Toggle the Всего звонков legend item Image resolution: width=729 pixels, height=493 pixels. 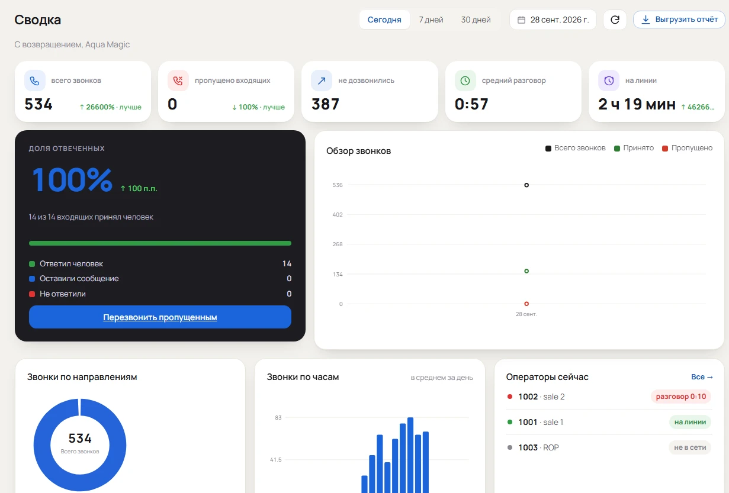(x=576, y=148)
